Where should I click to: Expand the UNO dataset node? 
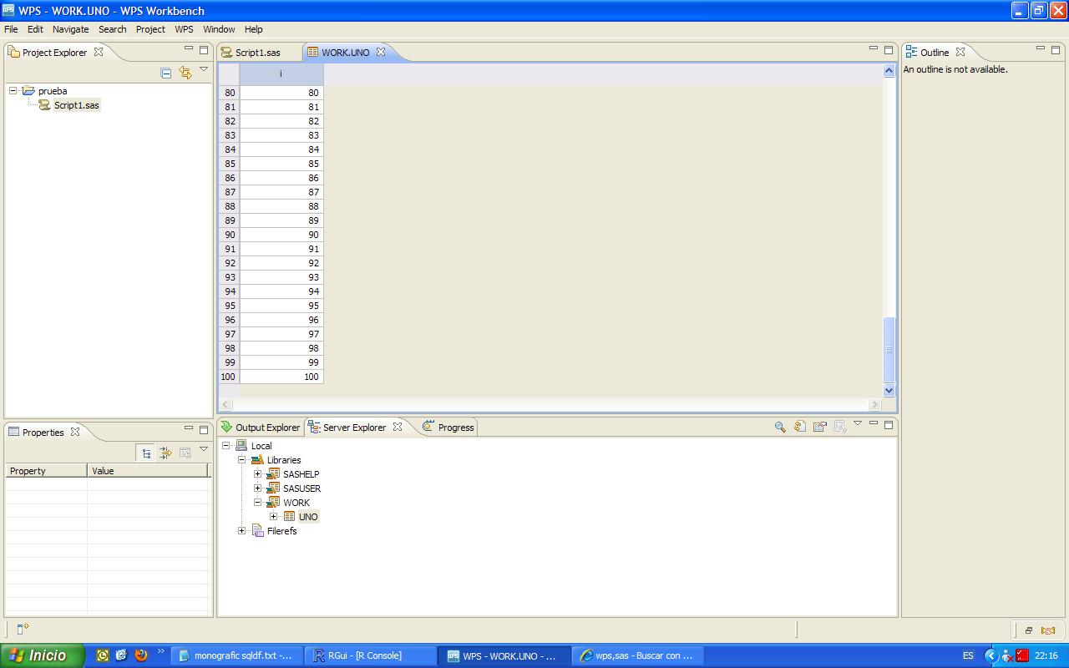(273, 517)
